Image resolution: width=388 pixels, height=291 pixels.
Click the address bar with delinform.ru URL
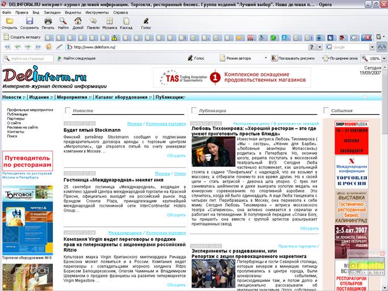pos(187,47)
